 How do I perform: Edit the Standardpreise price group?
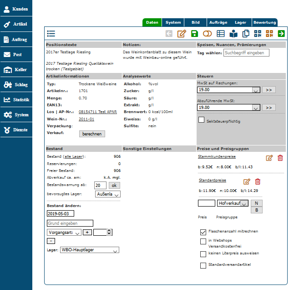tap(247, 181)
